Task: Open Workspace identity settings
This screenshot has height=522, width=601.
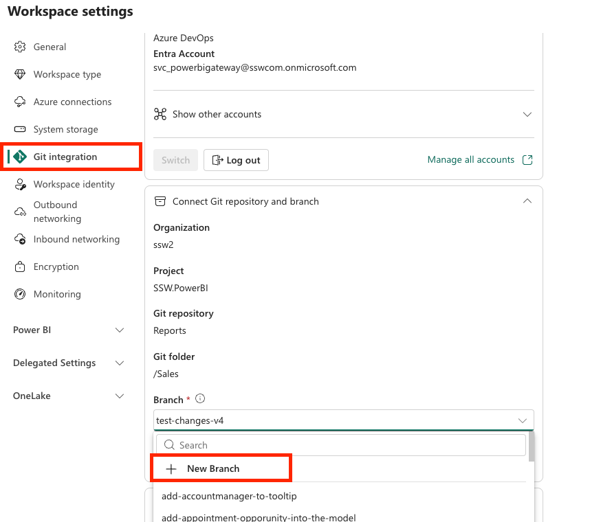Action: pyautogui.click(x=74, y=184)
